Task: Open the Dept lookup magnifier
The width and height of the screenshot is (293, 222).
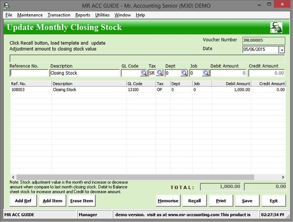Action: [x=184, y=73]
